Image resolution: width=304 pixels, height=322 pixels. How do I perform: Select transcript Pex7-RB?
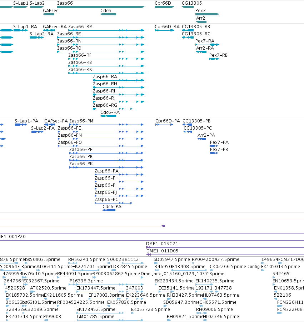(218, 55)
